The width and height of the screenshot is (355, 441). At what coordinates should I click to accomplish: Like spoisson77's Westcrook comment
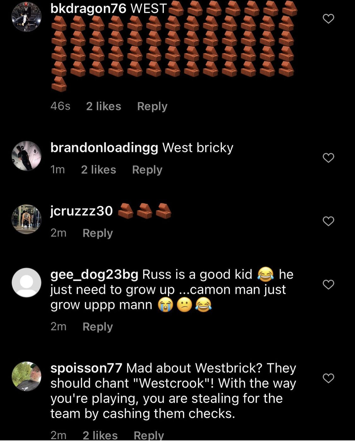point(328,378)
